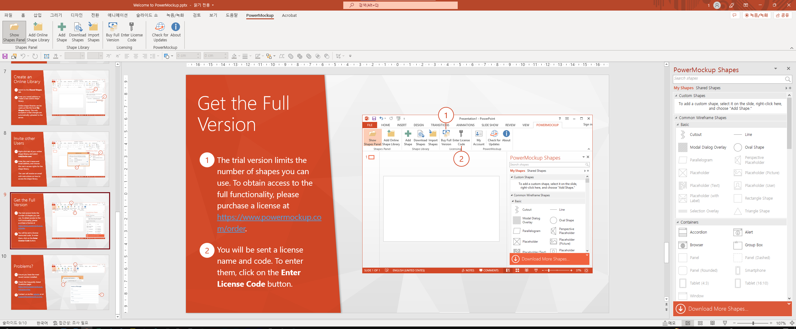Select the Alert container shape
Image resolution: width=796 pixels, height=329 pixels.
[x=743, y=232]
